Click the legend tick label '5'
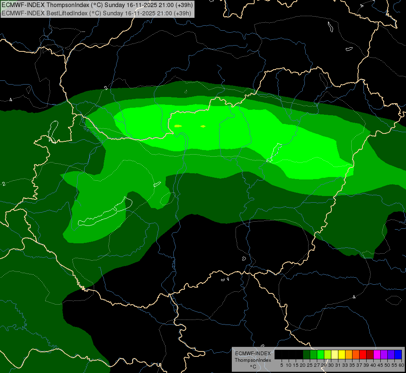The height and width of the screenshot is (373, 406). pyautogui.click(x=282, y=365)
